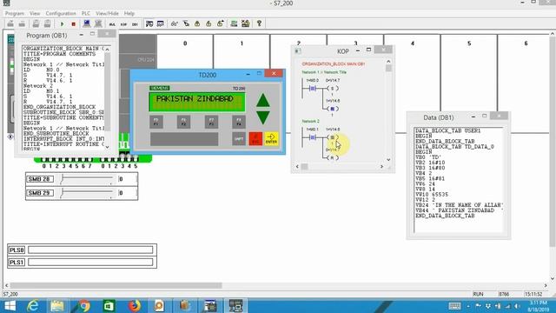The image size is (556, 313).
Task: Toggle input switch 7 of first group
Action: pos(90,159)
